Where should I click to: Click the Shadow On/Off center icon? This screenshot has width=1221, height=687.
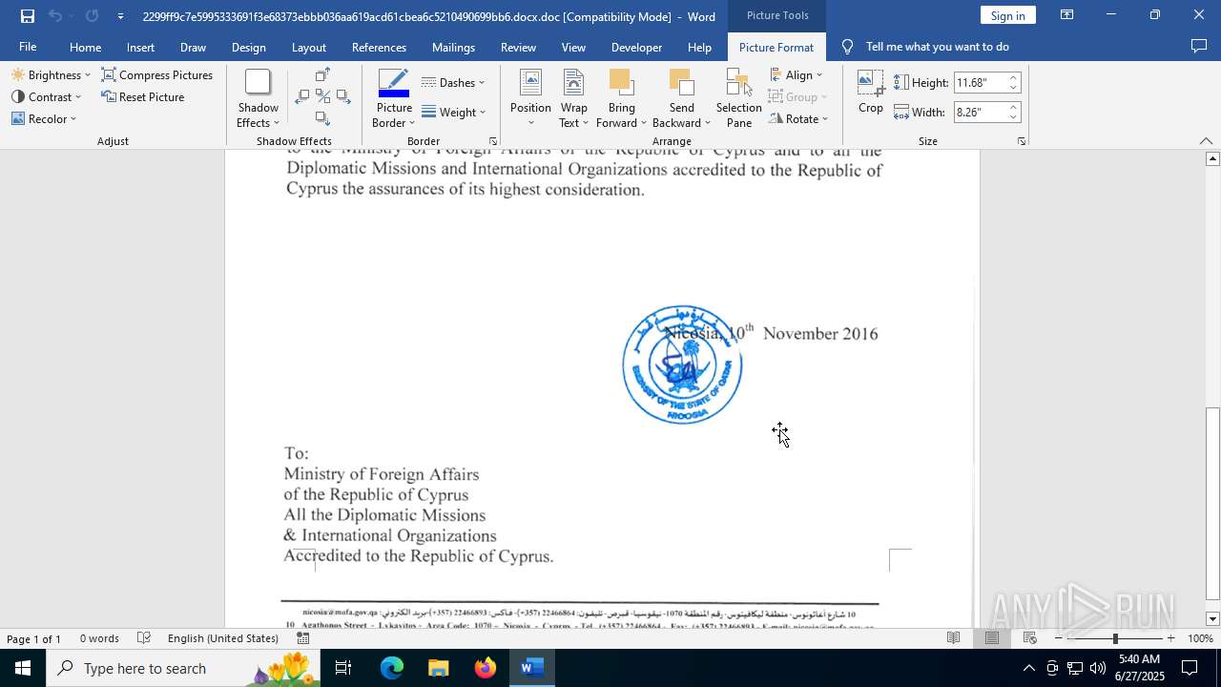[x=322, y=96]
